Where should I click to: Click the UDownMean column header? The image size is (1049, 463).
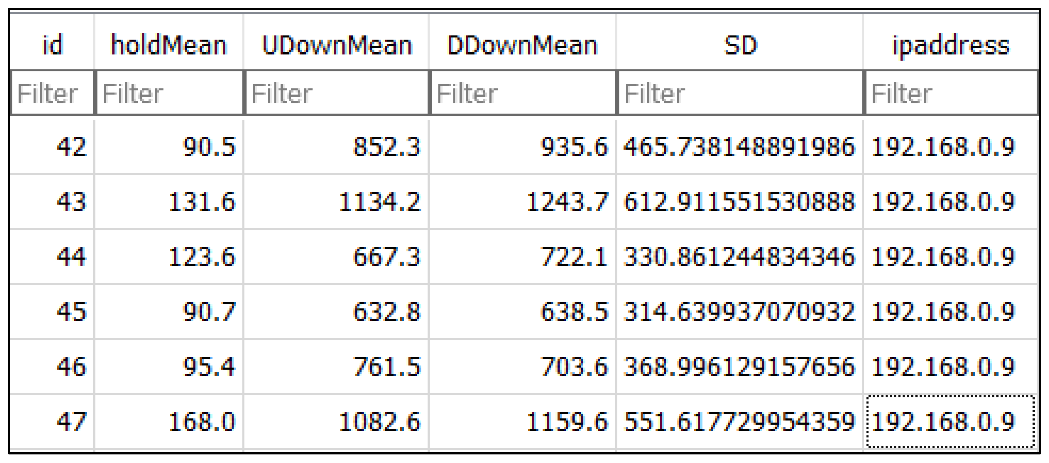336,44
